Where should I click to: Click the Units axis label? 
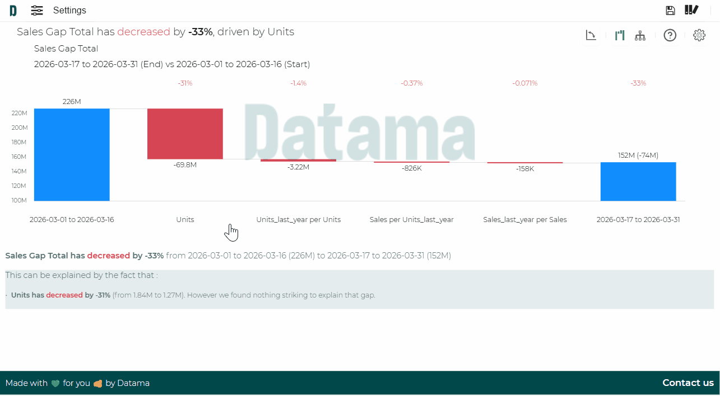[x=185, y=220]
